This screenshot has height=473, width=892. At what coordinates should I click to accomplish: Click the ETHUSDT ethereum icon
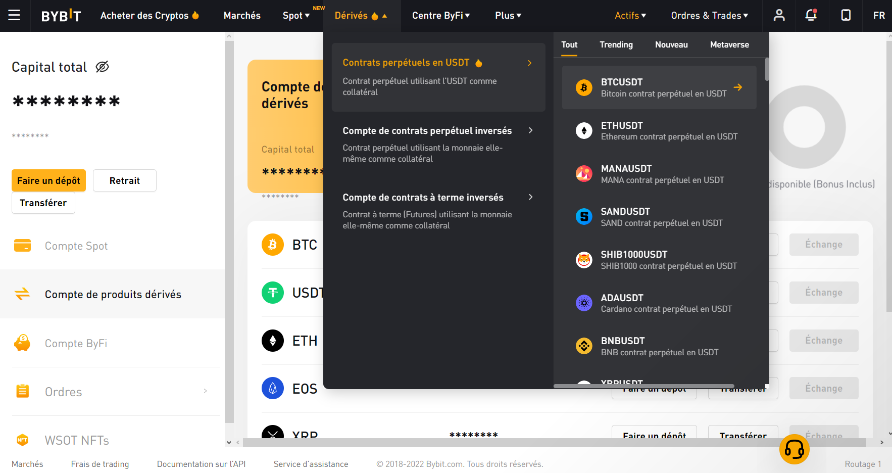coord(584,131)
